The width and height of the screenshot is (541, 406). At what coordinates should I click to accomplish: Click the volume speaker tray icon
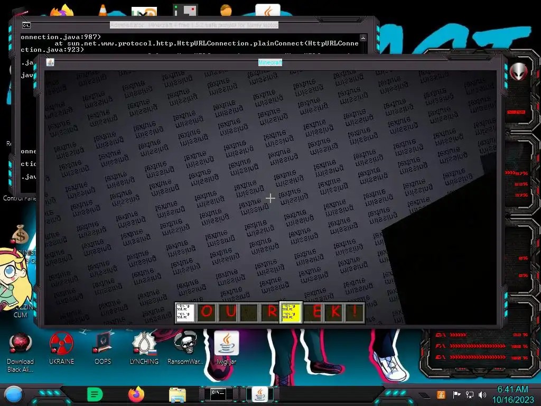pyautogui.click(x=482, y=394)
